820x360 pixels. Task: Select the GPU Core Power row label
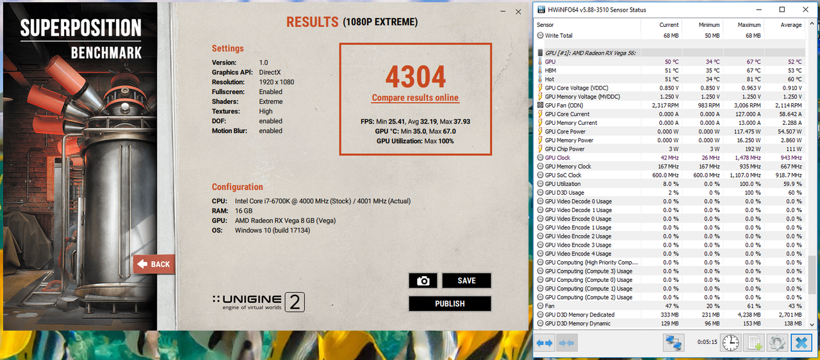point(565,131)
